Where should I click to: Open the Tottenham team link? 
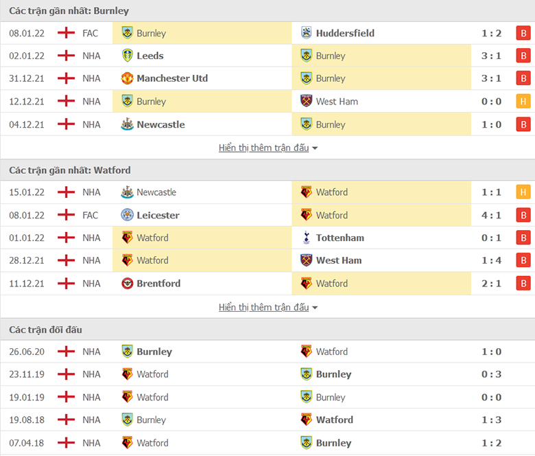coord(340,238)
